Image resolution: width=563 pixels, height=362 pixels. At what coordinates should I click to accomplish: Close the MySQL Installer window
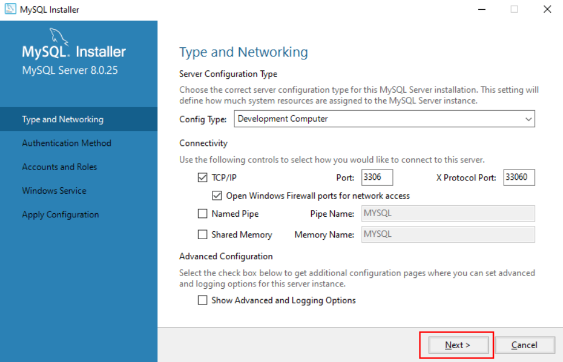point(547,9)
